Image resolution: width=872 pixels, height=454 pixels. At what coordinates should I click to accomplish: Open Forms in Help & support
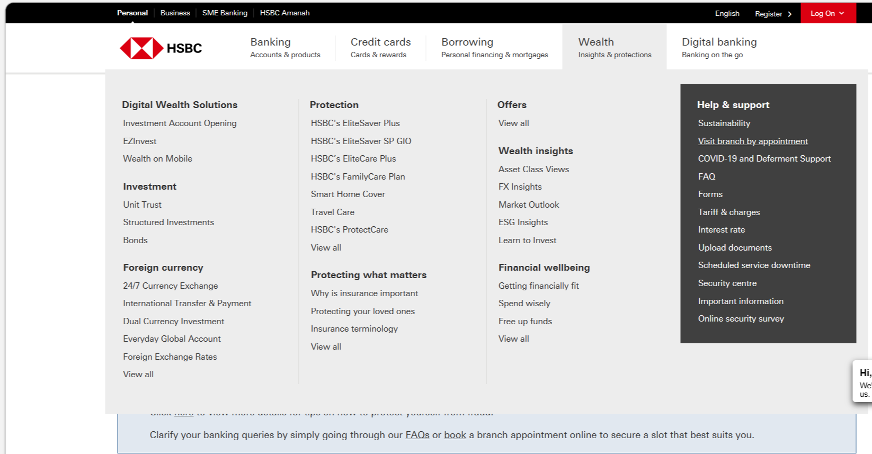(710, 194)
